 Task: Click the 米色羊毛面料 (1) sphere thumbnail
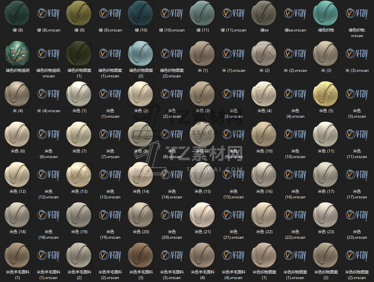click(17, 255)
